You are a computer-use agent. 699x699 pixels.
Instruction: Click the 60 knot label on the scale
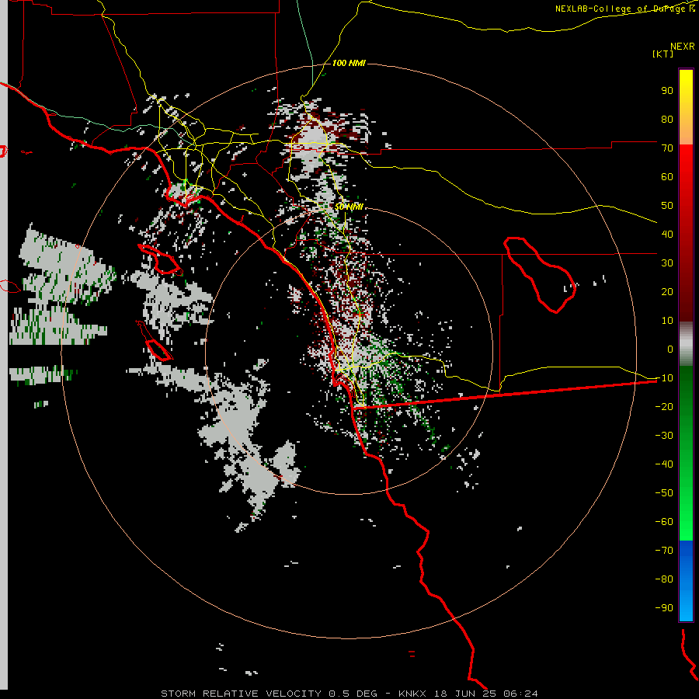(667, 176)
